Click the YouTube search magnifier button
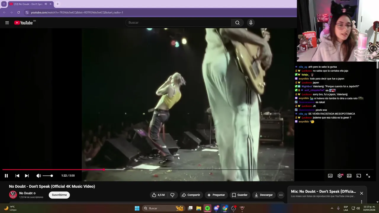This screenshot has height=213, width=379. pos(237,23)
